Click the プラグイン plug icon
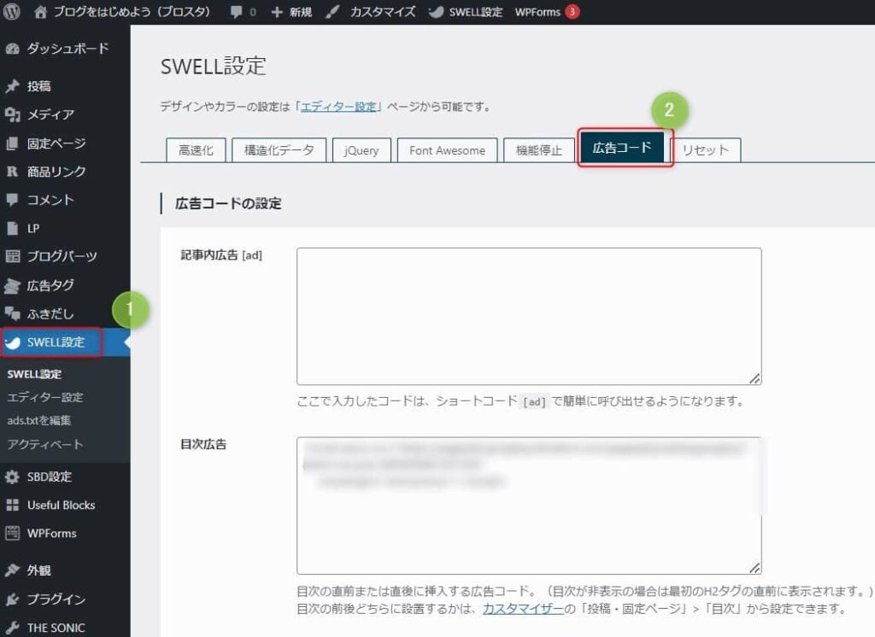 pos(12,599)
